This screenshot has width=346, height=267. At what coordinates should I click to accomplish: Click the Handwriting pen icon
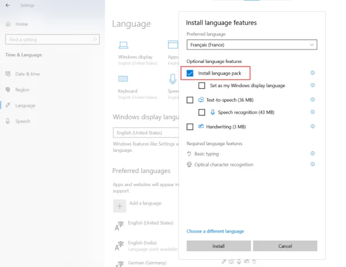(x=201, y=126)
